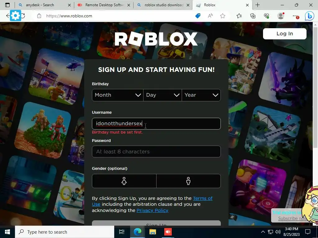The image size is (318, 238).
Task: Open the Month birthday dropdown
Action: coord(118,95)
